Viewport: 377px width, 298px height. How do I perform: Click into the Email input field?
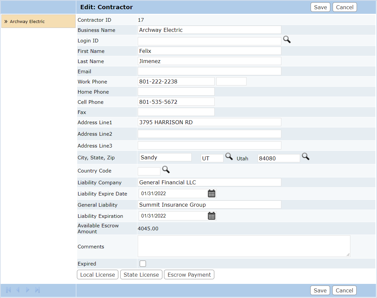point(209,71)
